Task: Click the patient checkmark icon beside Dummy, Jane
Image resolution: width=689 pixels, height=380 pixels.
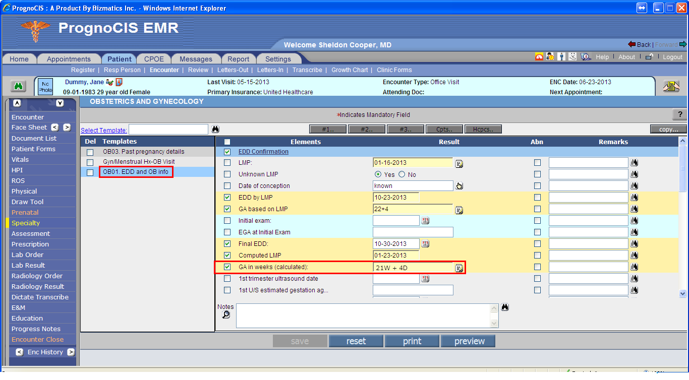Action: [109, 82]
